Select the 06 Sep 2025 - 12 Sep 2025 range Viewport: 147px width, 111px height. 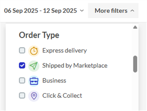coord(40,11)
